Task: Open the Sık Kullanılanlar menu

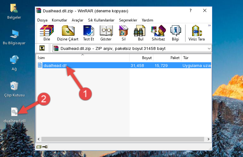Action: coord(101,20)
